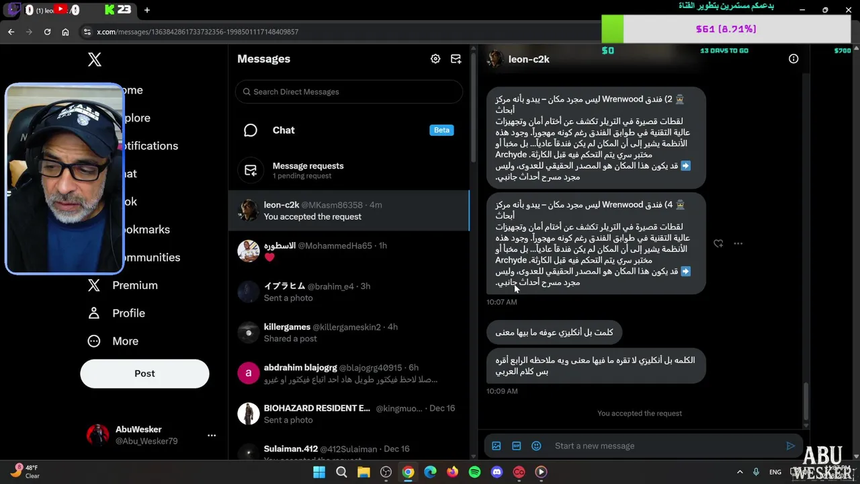Click microphone icon in system tray
This screenshot has width=860, height=484.
757,472
